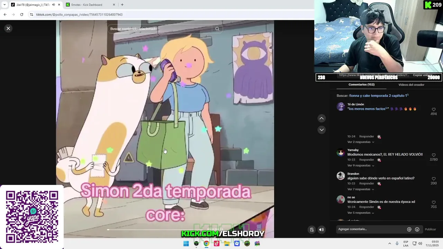Click the username Brandon

tap(353, 174)
